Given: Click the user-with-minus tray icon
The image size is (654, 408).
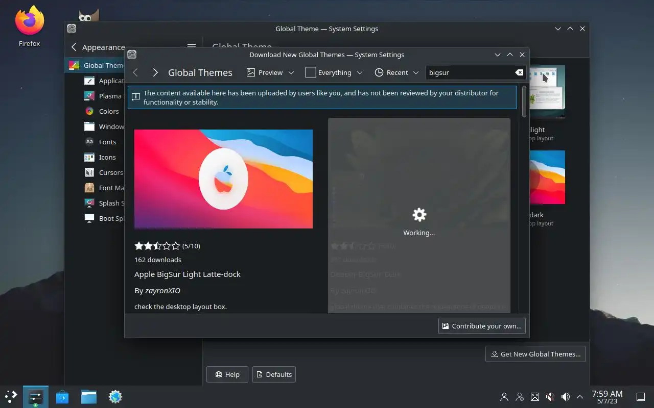Looking at the screenshot, I should coord(520,397).
